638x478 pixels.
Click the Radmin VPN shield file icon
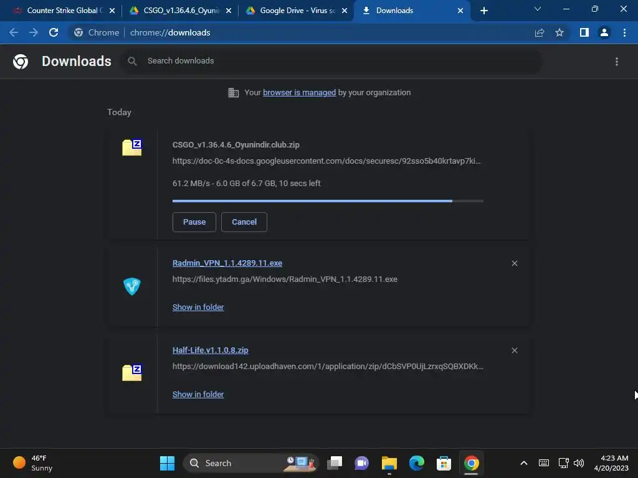tap(132, 286)
